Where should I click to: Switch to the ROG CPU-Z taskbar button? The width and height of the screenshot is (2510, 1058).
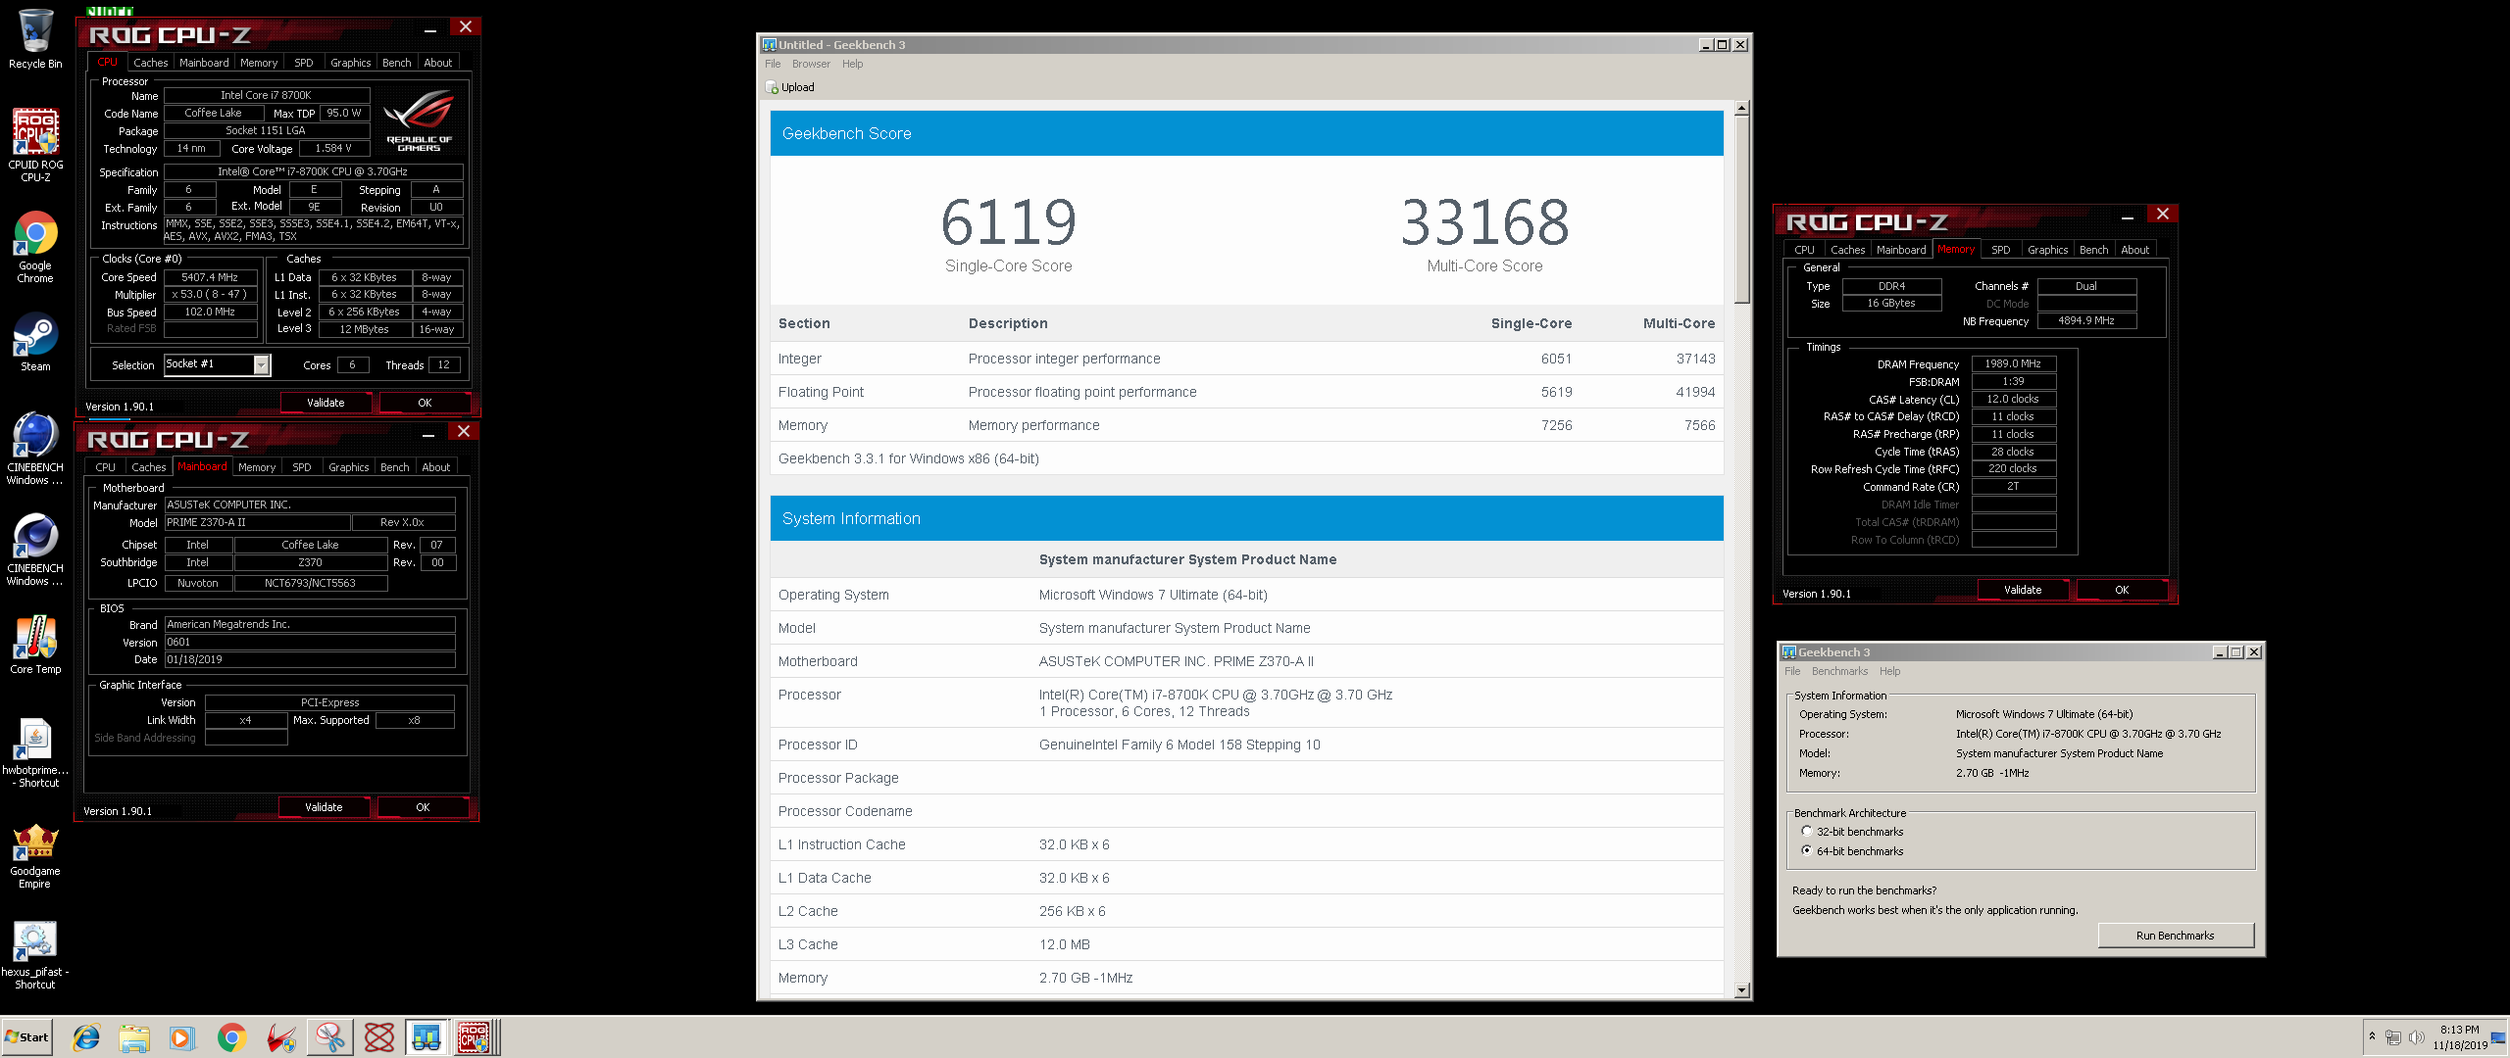tap(477, 1037)
